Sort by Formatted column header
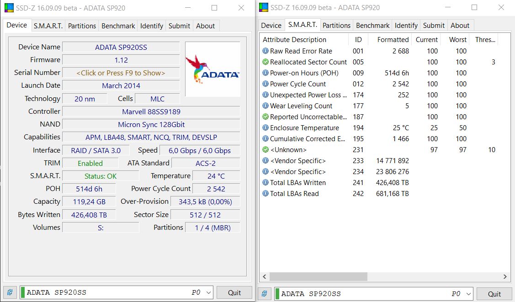This screenshot has height=302, width=515. (389, 40)
